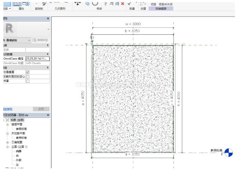This screenshot has height=172, width=240.
Task: Click the Revit R logo thumbnail in the properties panel
Action: [x=10, y=28]
